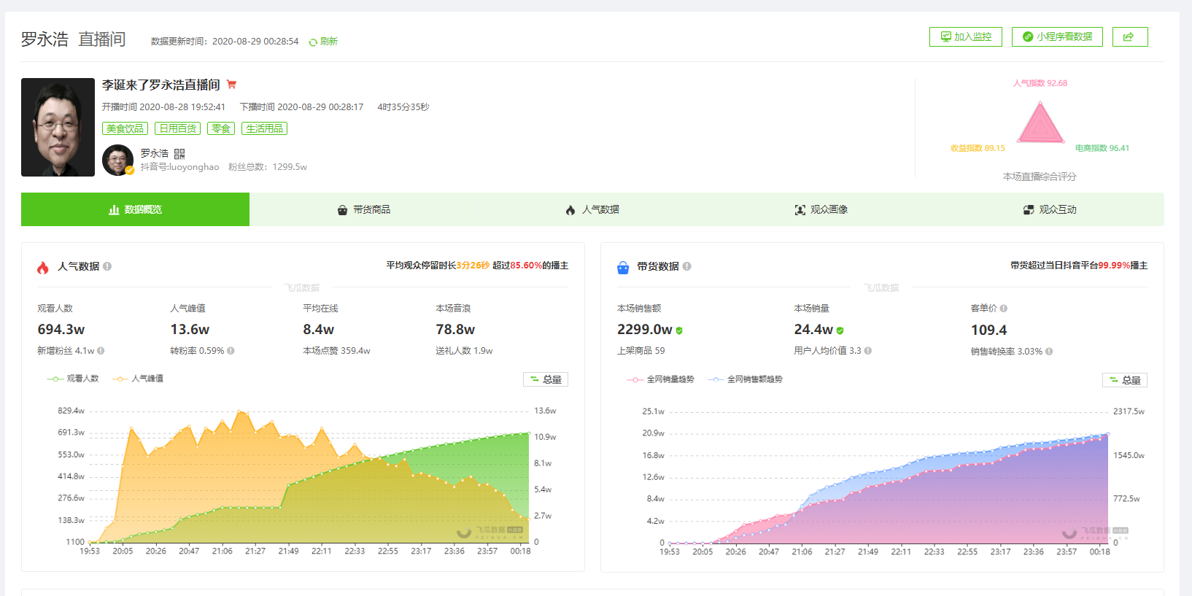Click the flame icon in 人气数据 panel header
Screen dimensions: 1192x596
click(x=43, y=267)
